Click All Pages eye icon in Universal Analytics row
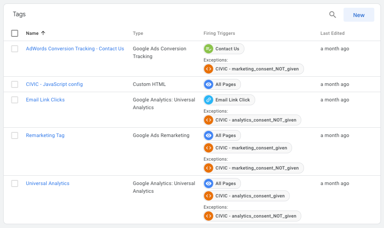This screenshot has height=228, width=384. (x=209, y=183)
